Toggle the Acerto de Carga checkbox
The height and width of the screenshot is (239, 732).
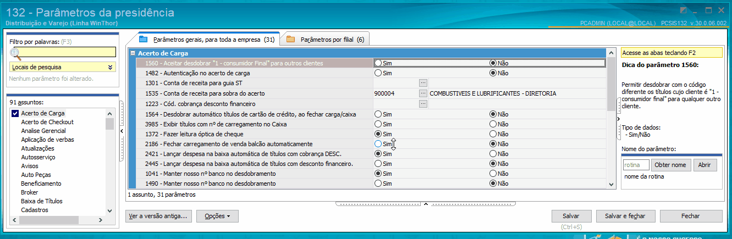[x=15, y=113]
